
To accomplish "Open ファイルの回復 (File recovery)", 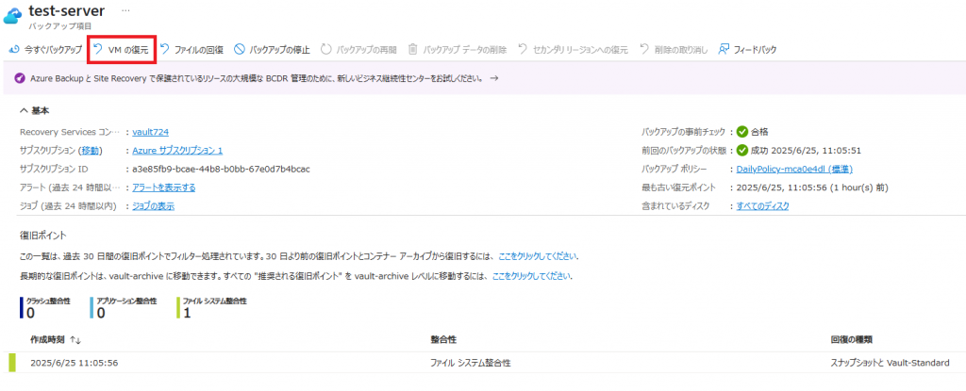I will pyautogui.click(x=192, y=49).
